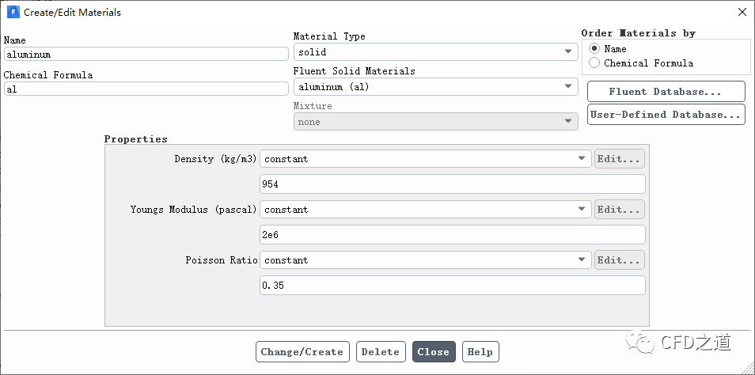
Task: Open the Poisson Ratio method dropdown
Action: coord(425,260)
